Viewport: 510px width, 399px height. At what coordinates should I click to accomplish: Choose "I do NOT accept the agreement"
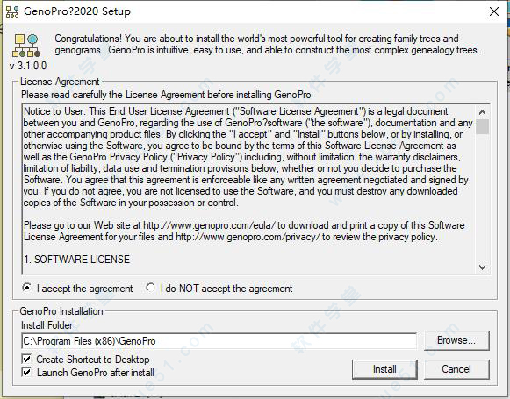pyautogui.click(x=150, y=288)
